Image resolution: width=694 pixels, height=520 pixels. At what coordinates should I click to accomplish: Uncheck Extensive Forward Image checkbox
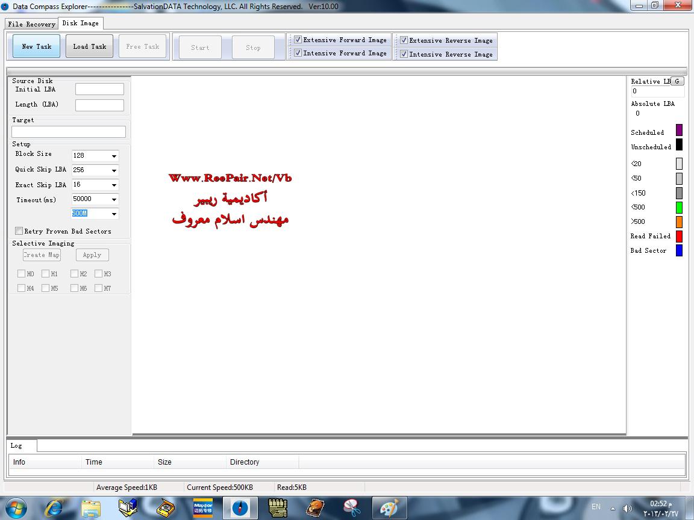[298, 40]
